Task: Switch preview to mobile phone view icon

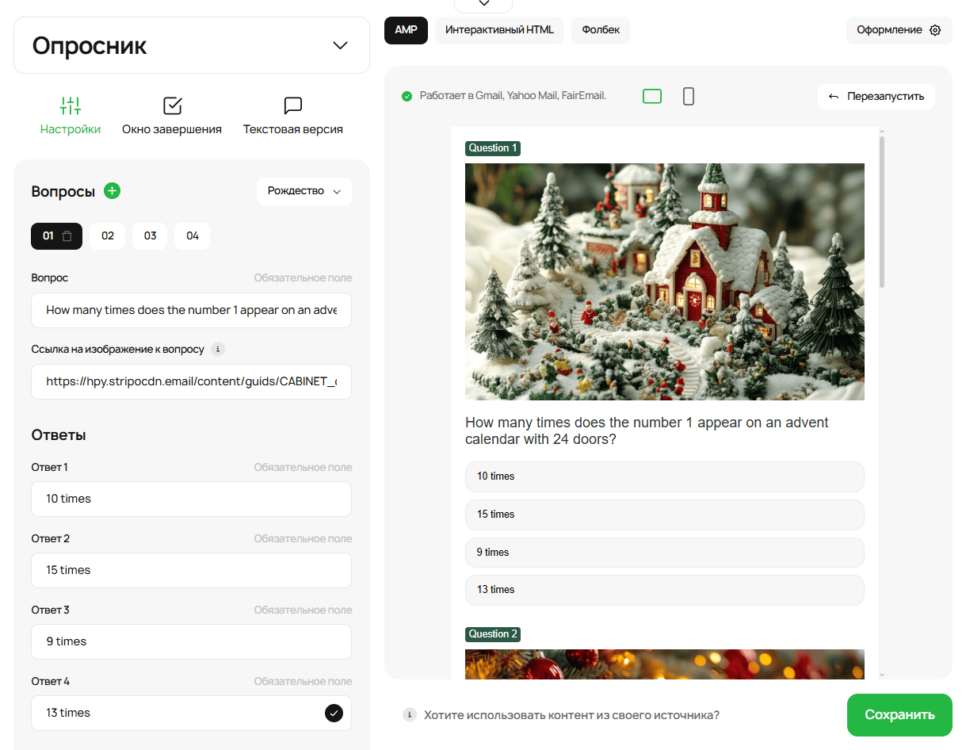Action: (x=688, y=97)
